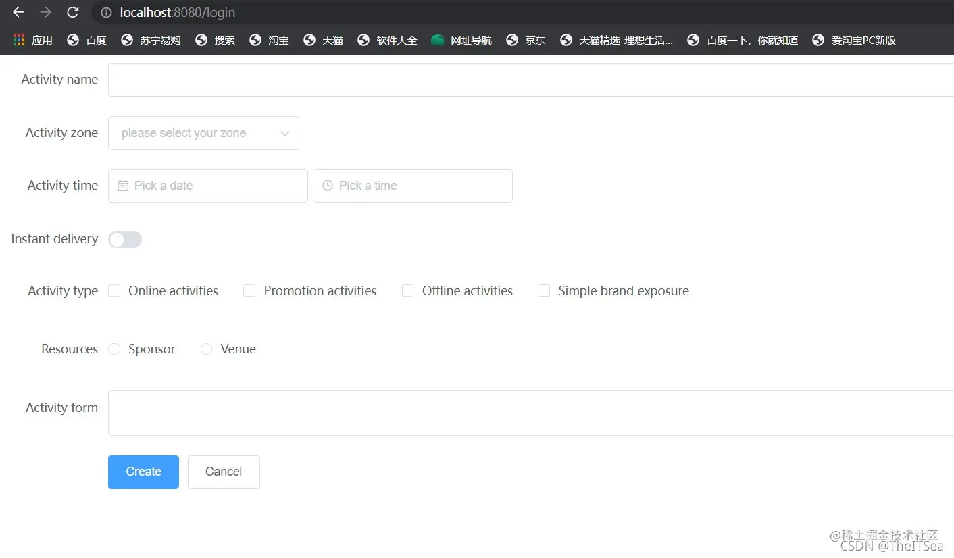Open the Activity zone select dropdown
The image size is (954, 558).
tap(203, 133)
